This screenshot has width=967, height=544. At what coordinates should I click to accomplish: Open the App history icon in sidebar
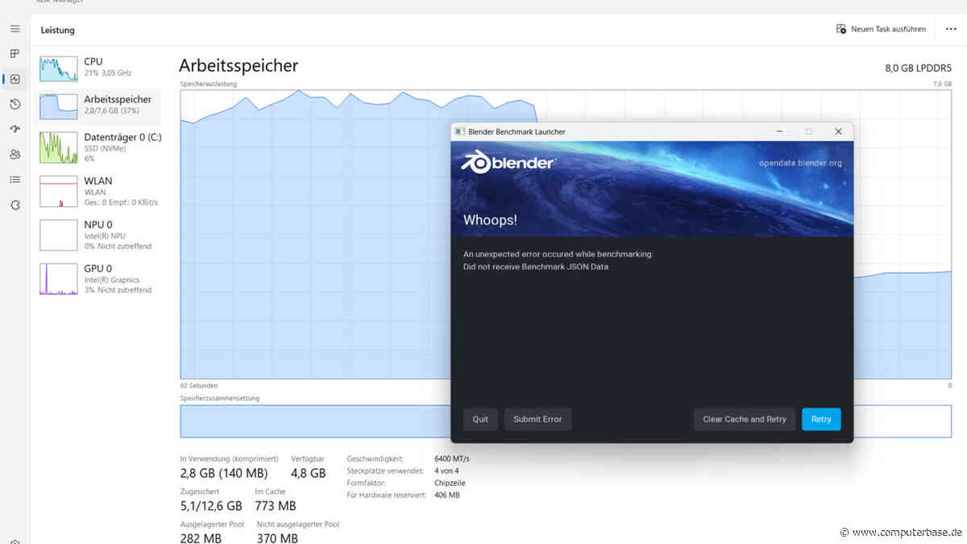[15, 104]
